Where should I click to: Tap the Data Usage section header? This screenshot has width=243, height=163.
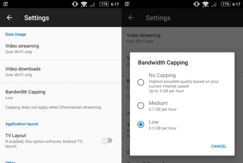point(16,34)
